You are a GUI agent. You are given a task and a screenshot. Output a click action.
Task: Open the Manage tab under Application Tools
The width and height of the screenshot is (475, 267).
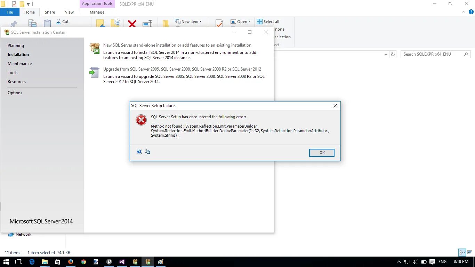coord(97,12)
